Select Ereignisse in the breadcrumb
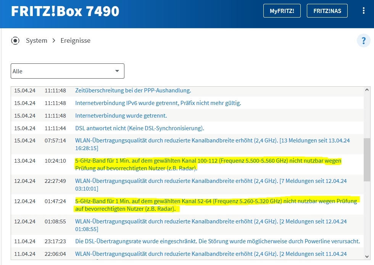This screenshot has height=265, width=374. click(75, 40)
